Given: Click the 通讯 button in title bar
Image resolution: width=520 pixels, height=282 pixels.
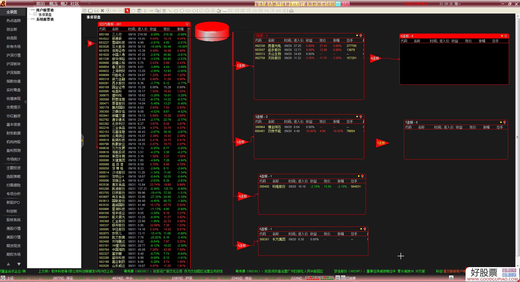Looking at the screenshot, I should [268, 4].
